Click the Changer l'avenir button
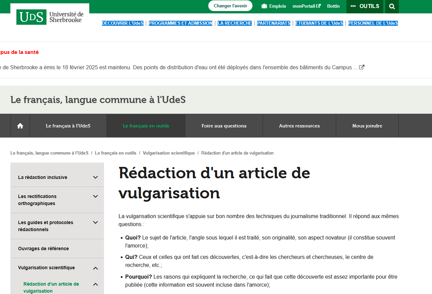The width and height of the screenshot is (432, 294). coord(230,6)
